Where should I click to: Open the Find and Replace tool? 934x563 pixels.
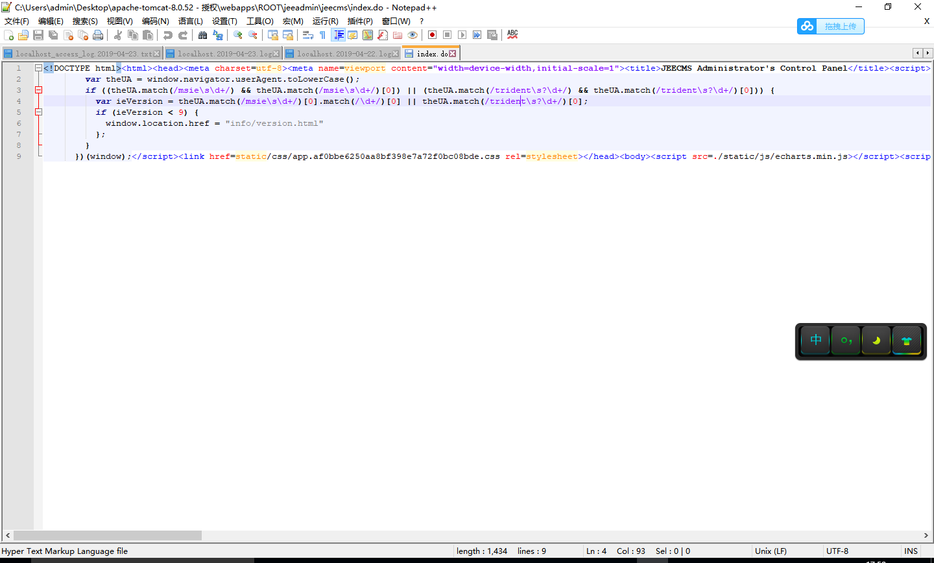pos(218,35)
